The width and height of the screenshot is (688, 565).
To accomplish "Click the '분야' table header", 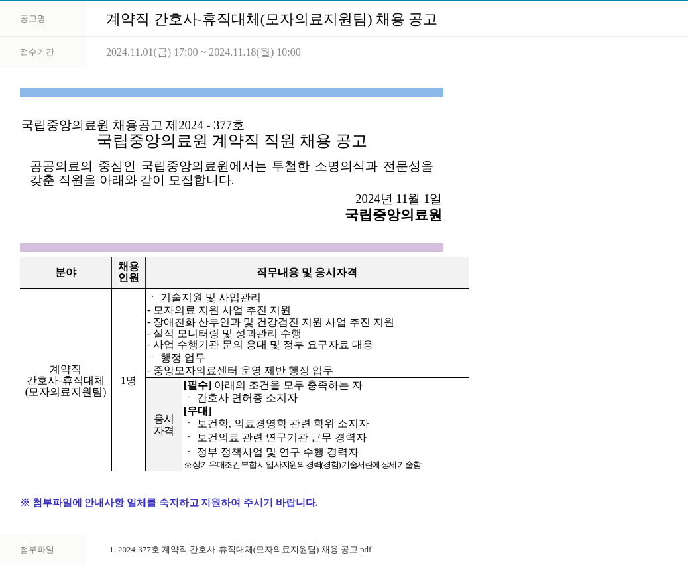I will (66, 273).
